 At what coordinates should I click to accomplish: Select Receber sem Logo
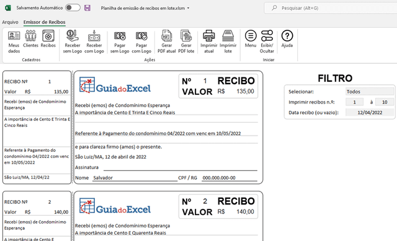[73, 42]
